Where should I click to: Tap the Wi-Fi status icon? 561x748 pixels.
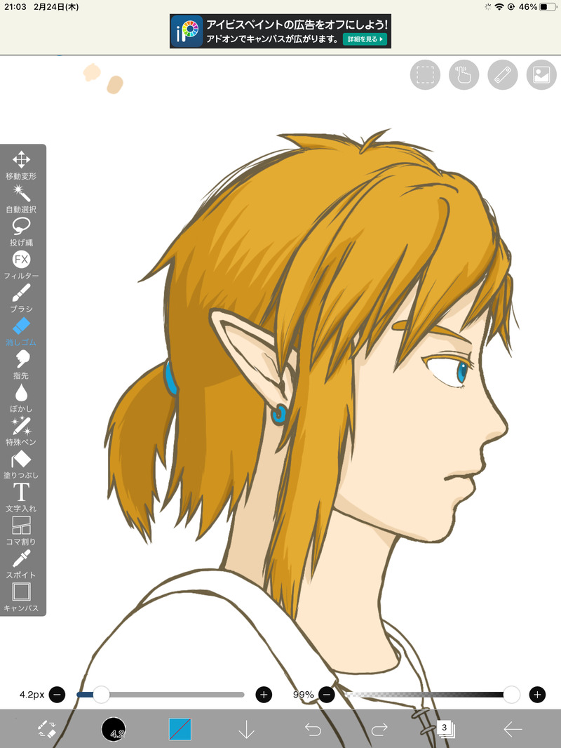(x=499, y=7)
